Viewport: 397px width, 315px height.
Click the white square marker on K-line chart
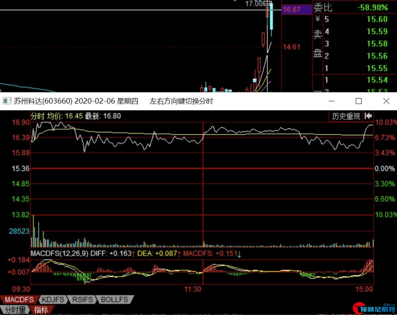click(255, 80)
